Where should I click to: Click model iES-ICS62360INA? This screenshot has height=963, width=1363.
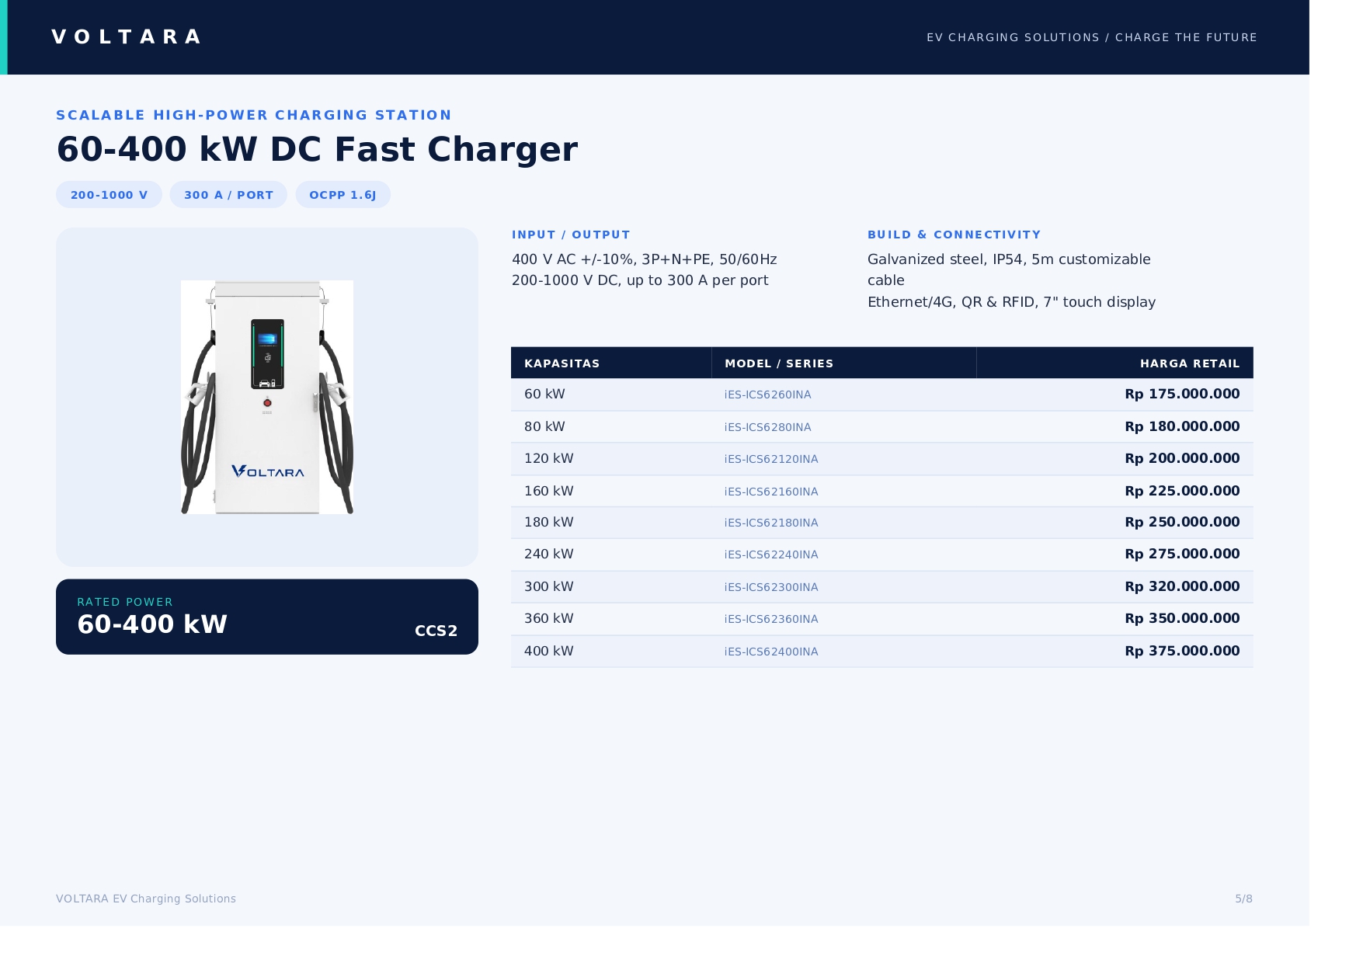point(771,619)
